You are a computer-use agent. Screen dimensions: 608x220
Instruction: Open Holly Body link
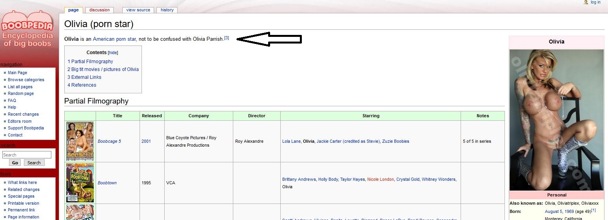[x=328, y=179]
